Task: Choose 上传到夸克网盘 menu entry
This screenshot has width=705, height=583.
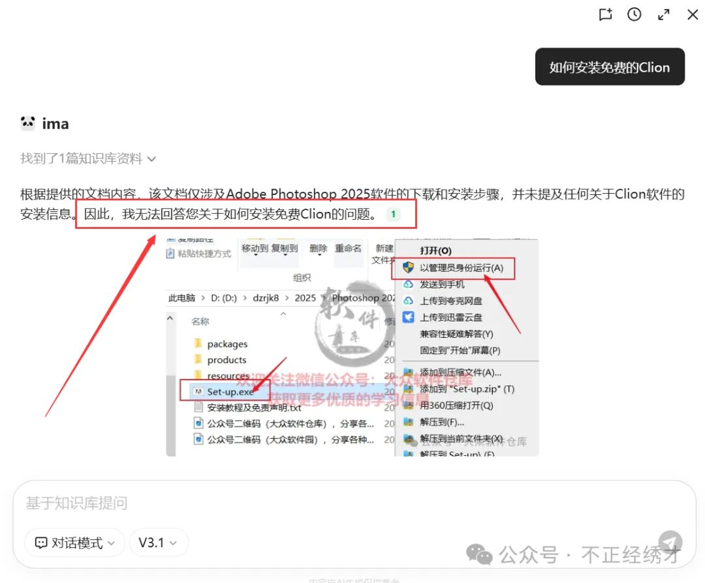Action: click(x=451, y=301)
